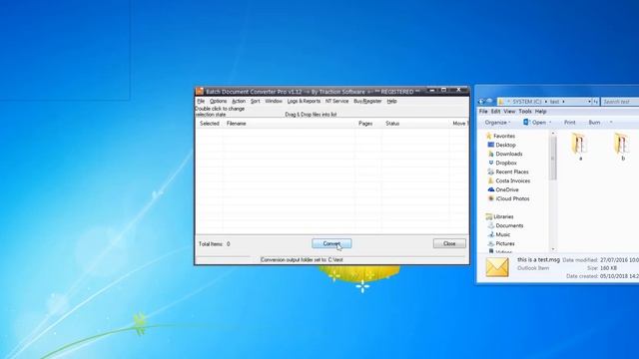Viewport: 639px width, 359px height.
Task: Open the View menu in Explorer window
Action: [509, 111]
